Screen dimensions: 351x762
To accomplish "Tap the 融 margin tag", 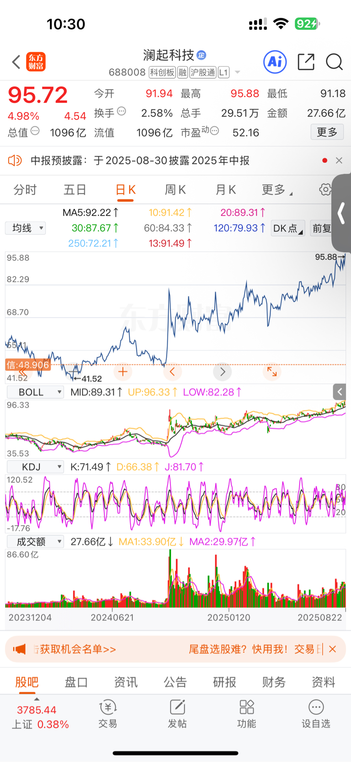I will point(183,72).
